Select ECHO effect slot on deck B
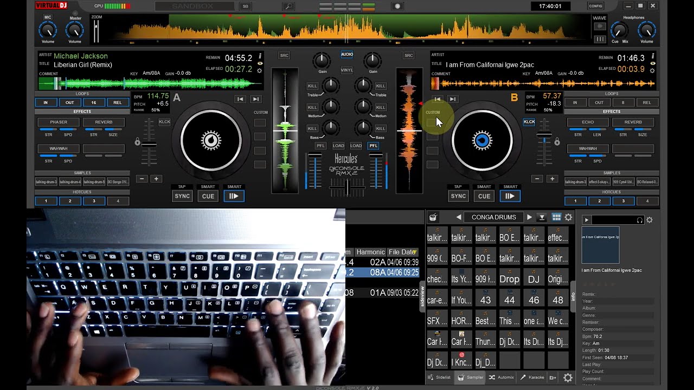The image size is (694, 390). click(588, 122)
